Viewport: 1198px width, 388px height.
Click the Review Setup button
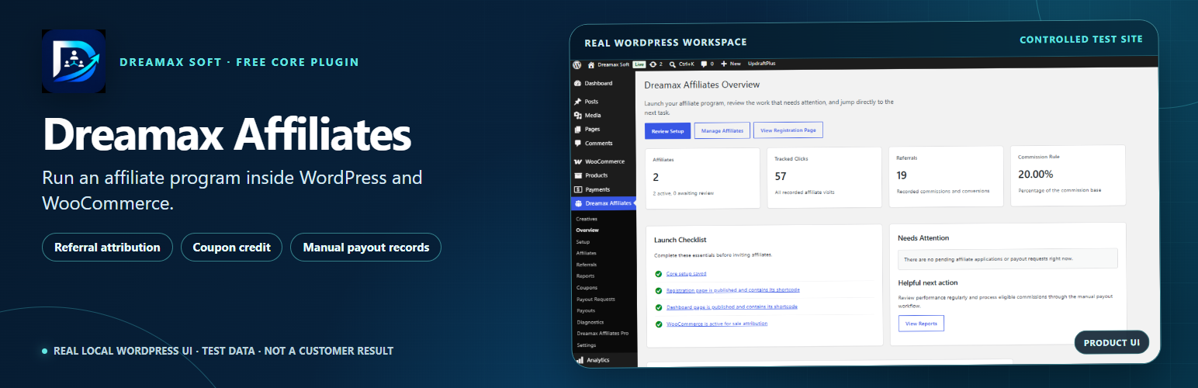tap(667, 130)
